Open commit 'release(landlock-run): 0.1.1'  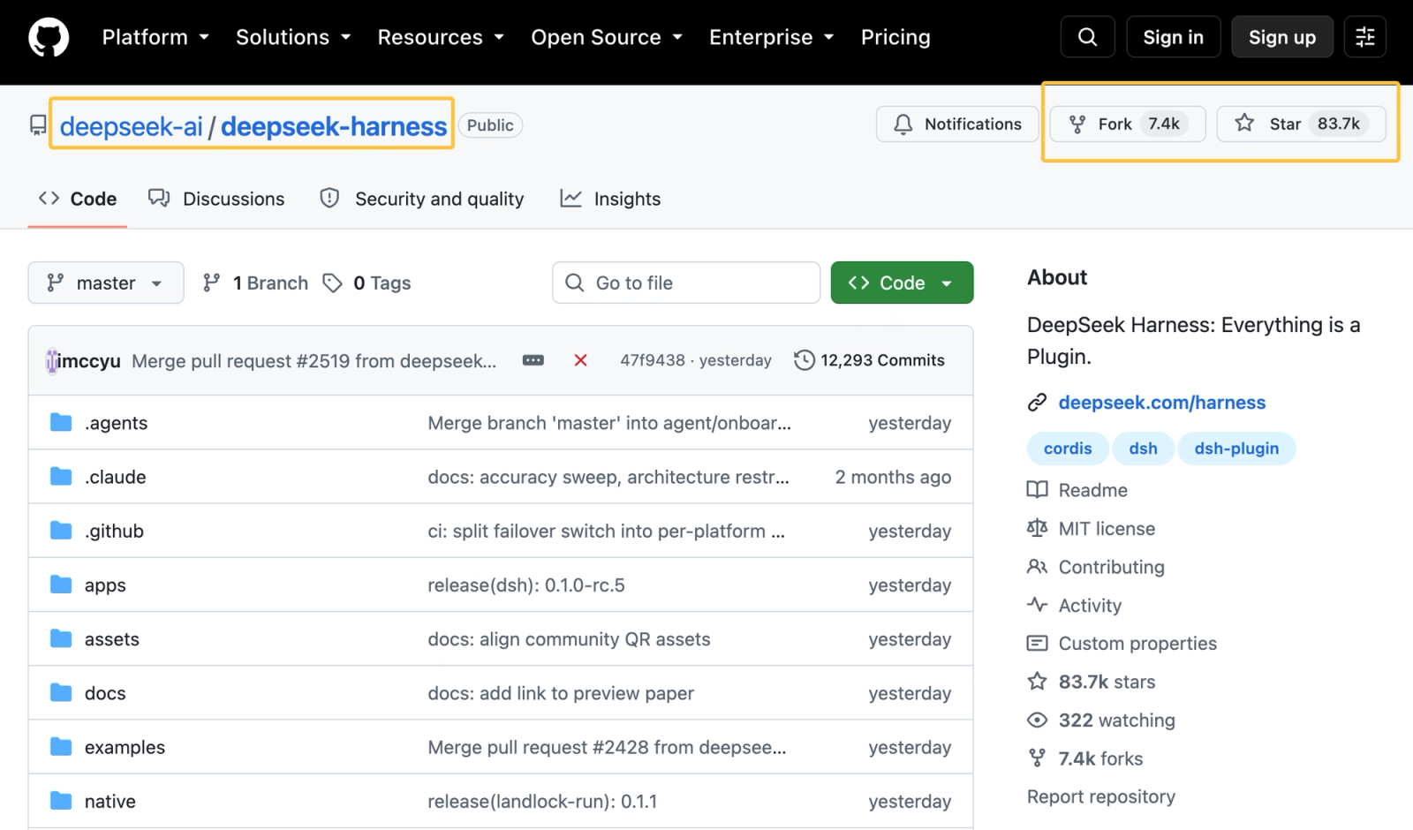(x=542, y=801)
